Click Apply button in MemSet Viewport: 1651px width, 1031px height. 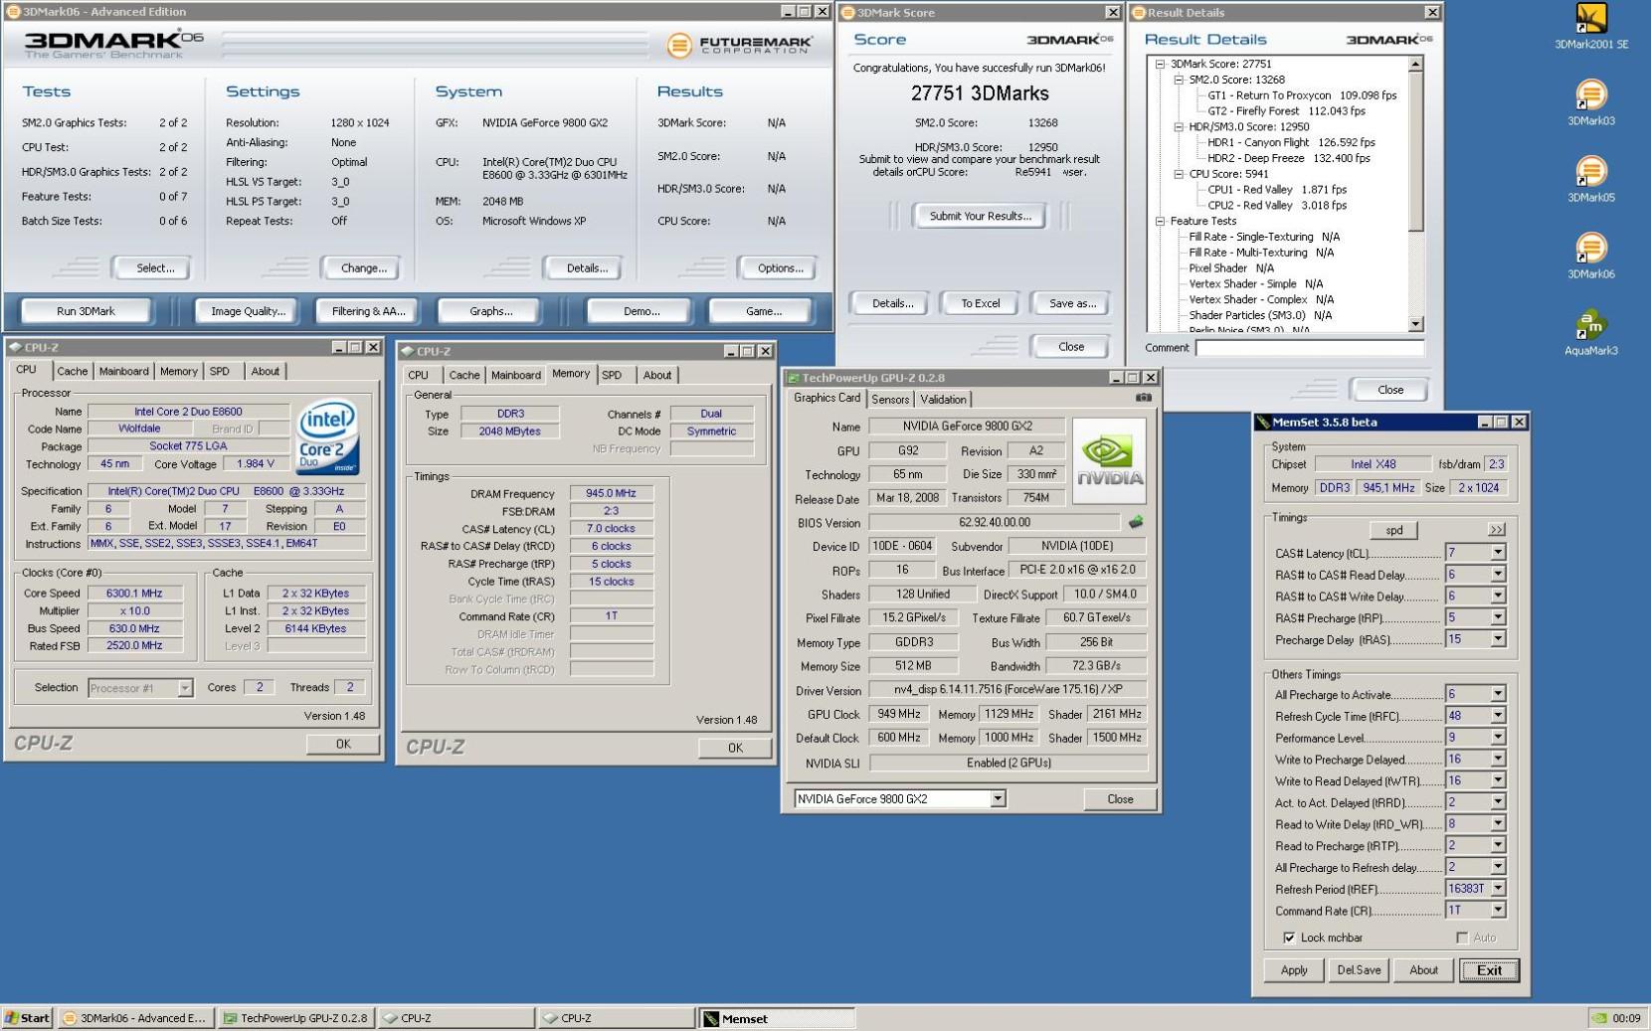click(1293, 970)
